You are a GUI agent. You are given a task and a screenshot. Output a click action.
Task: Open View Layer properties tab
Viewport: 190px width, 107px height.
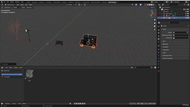click(159, 36)
